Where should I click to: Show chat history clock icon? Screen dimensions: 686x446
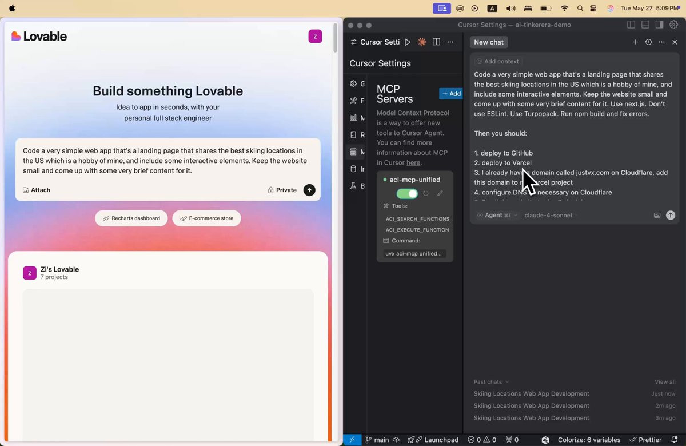pos(648,42)
